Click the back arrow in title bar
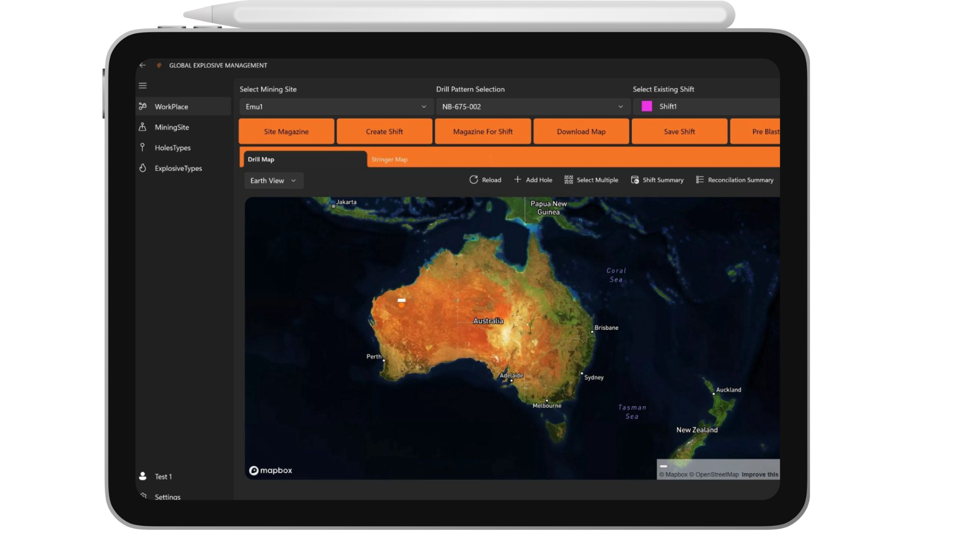The height and width of the screenshot is (536, 967). click(x=142, y=65)
